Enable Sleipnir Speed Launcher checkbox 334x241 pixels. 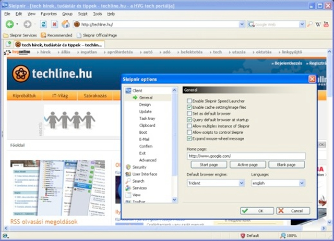189,101
